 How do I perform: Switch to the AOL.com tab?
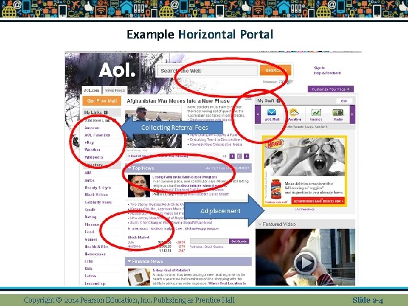92,90
